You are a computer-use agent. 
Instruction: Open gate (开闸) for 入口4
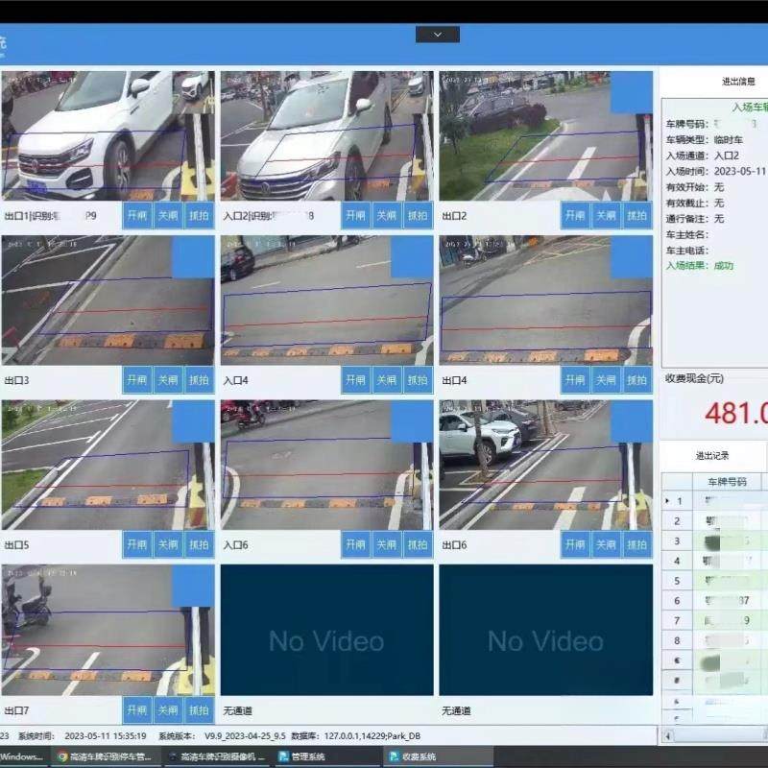click(356, 380)
